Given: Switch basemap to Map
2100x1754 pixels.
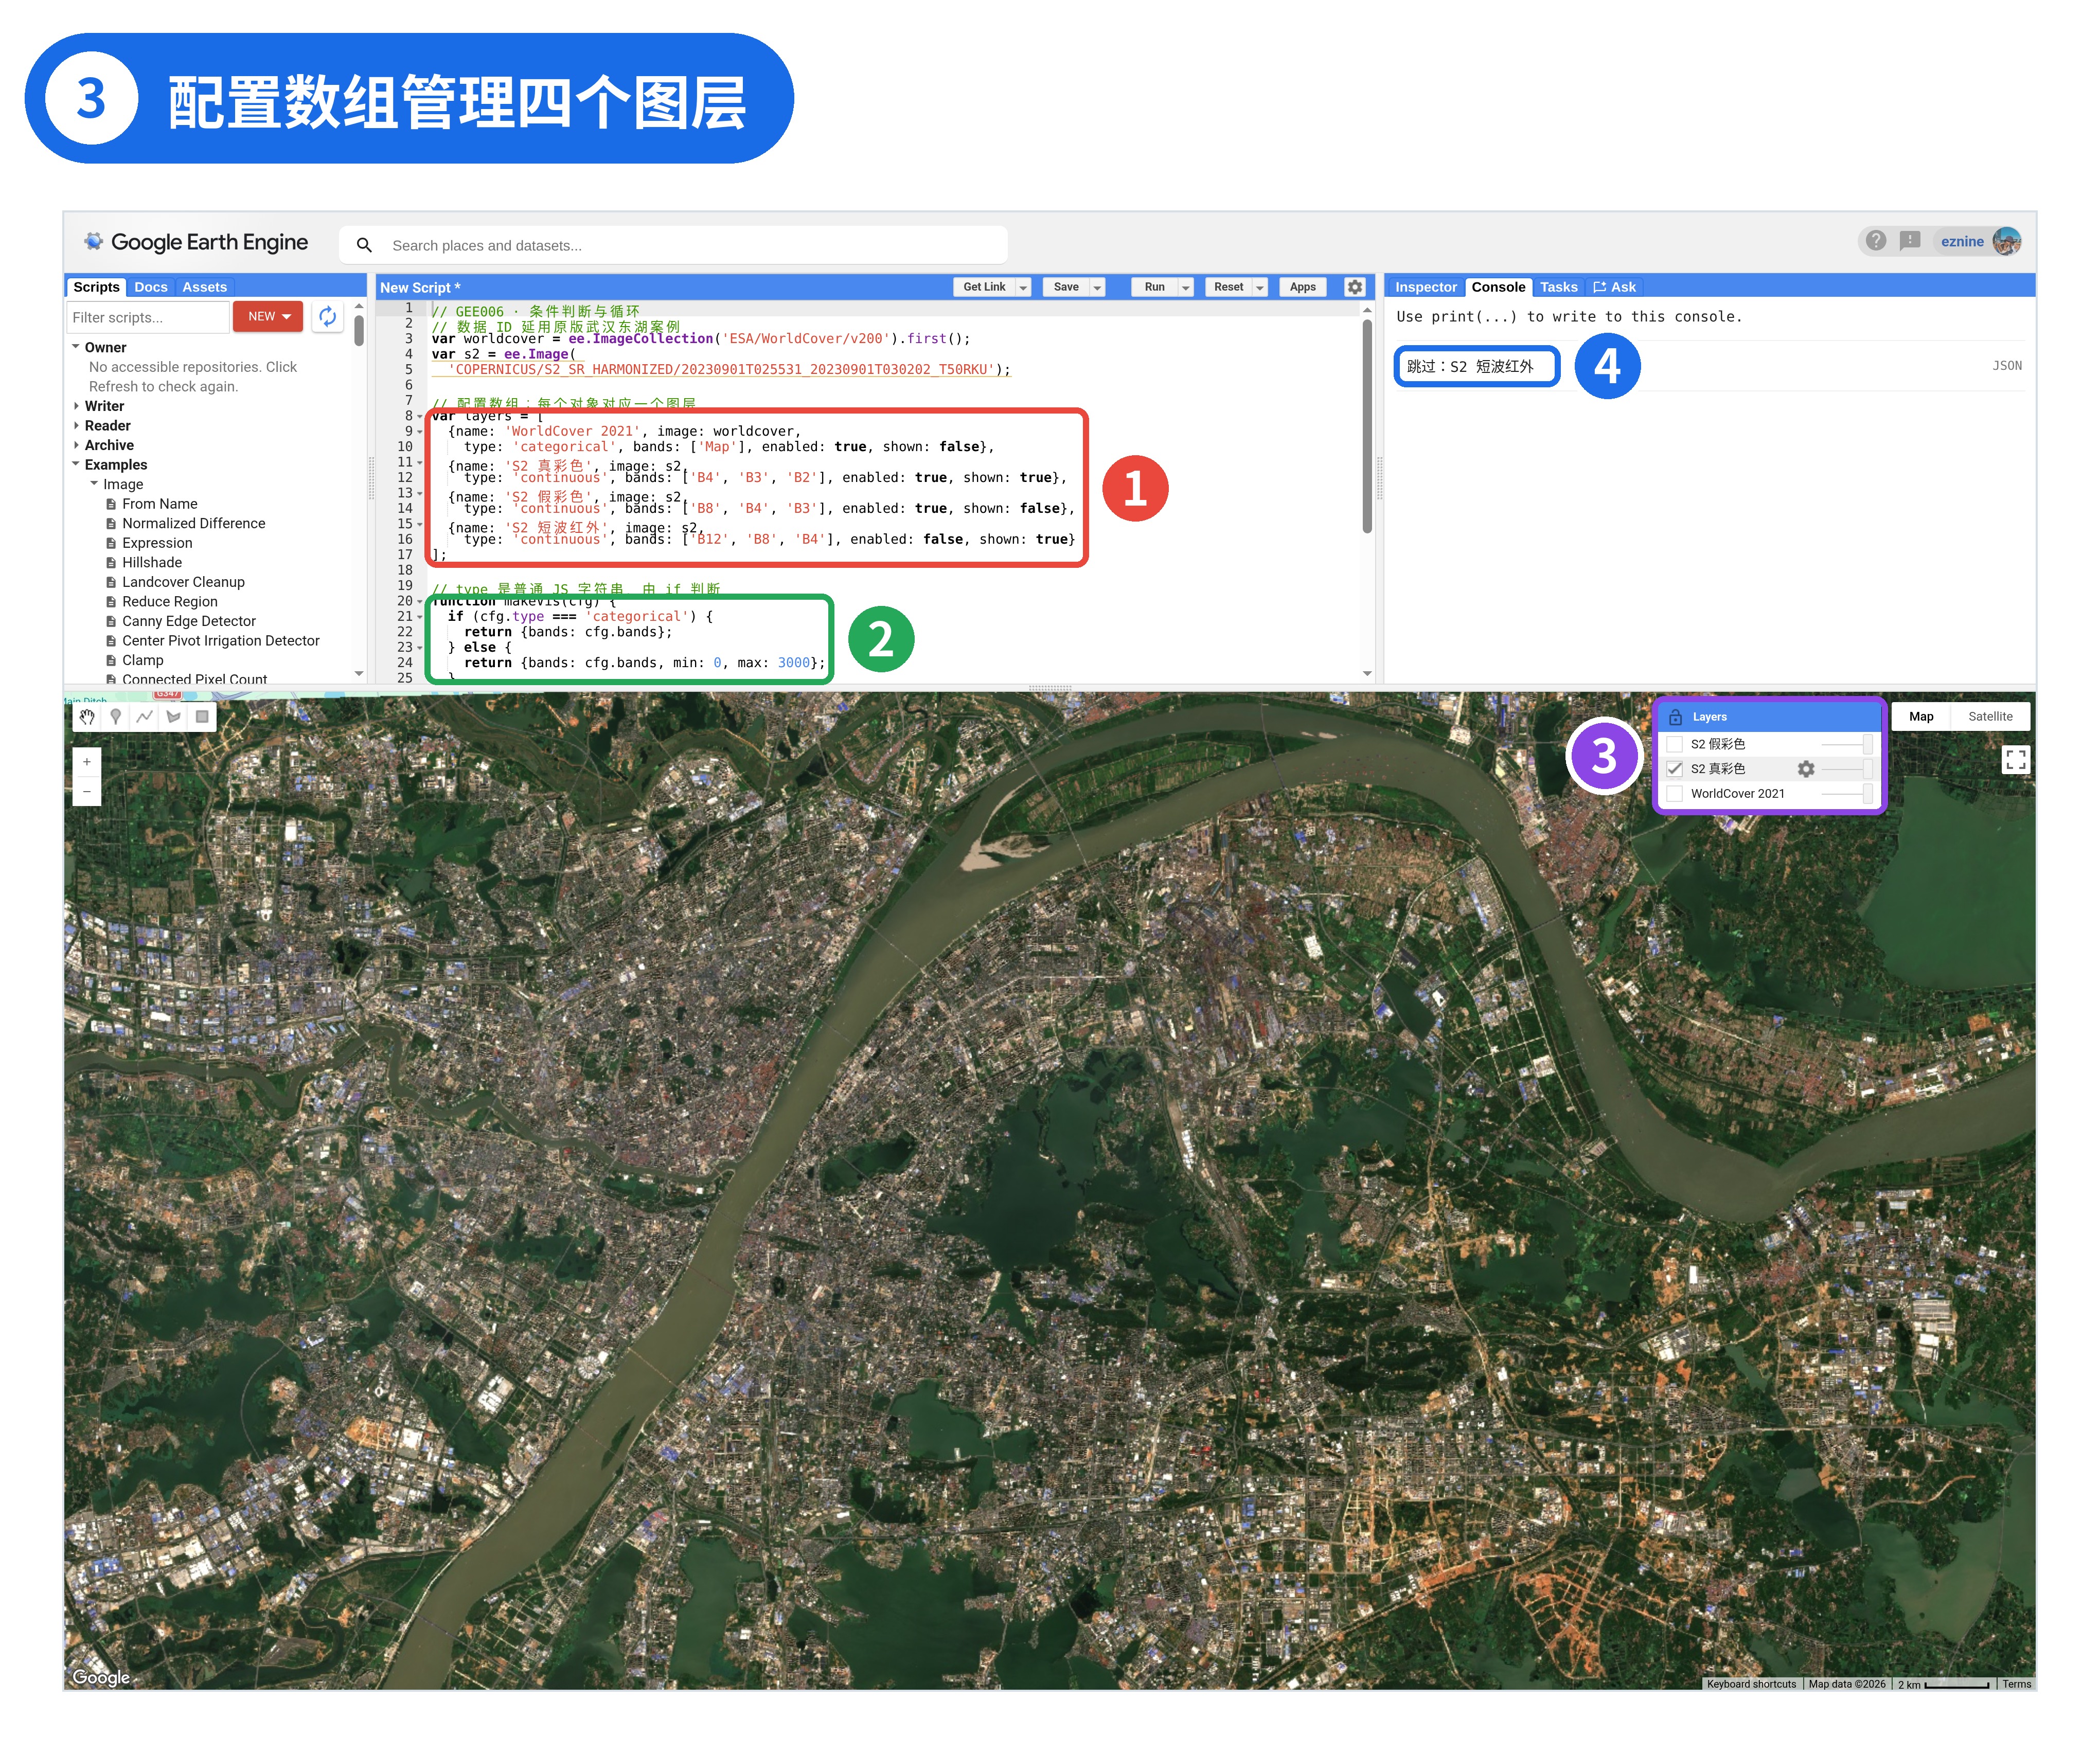Looking at the screenshot, I should pos(1920,716).
